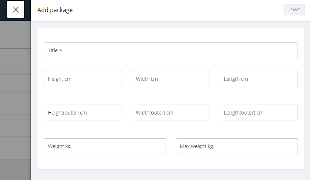Focus the Width(outer) cm input

171,113
